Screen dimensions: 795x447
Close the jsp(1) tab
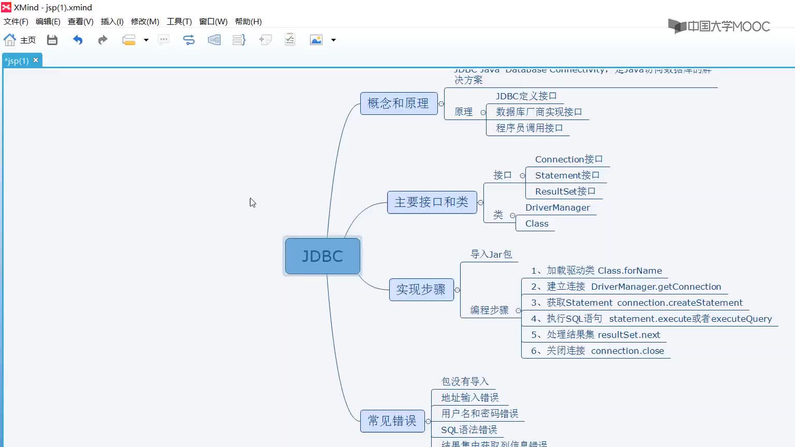[36, 60]
